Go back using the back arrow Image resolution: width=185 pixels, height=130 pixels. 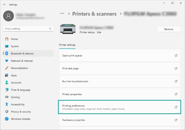click(4, 5)
